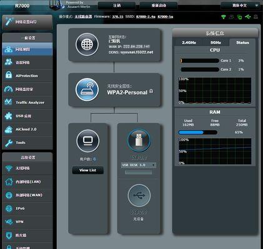Open Tools wrench item in sidebar

pos(27,143)
